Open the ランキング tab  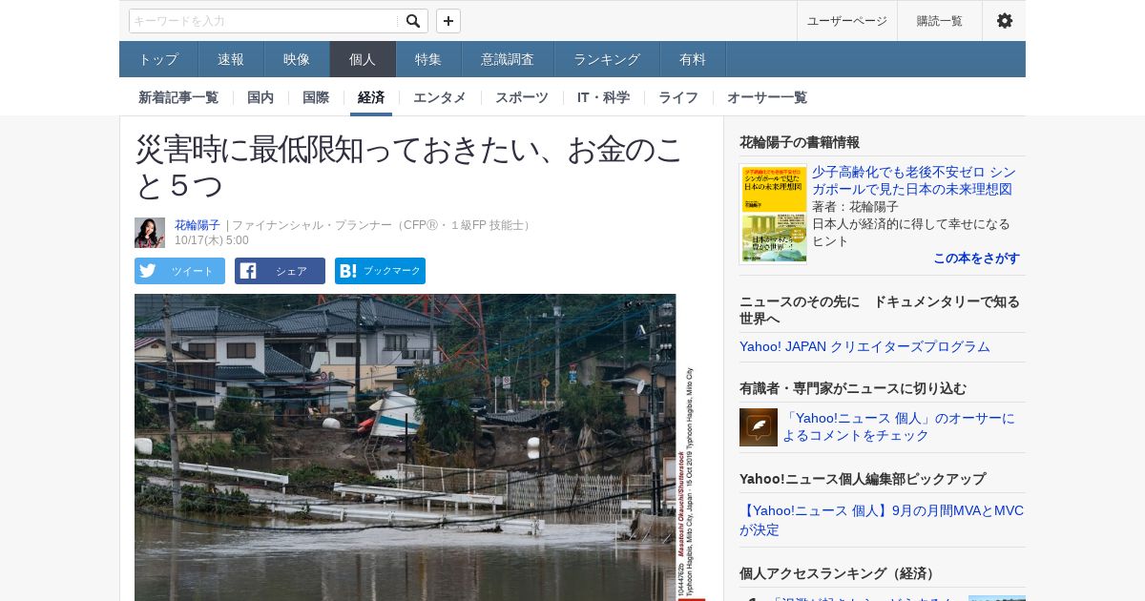click(607, 59)
